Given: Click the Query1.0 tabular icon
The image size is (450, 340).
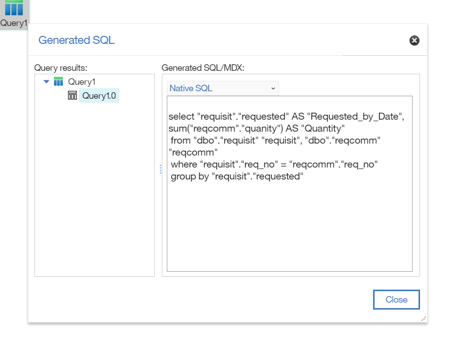Looking at the screenshot, I should [72, 95].
